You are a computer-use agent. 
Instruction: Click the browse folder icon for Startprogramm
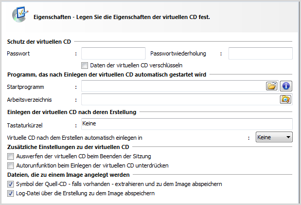(x=272, y=86)
